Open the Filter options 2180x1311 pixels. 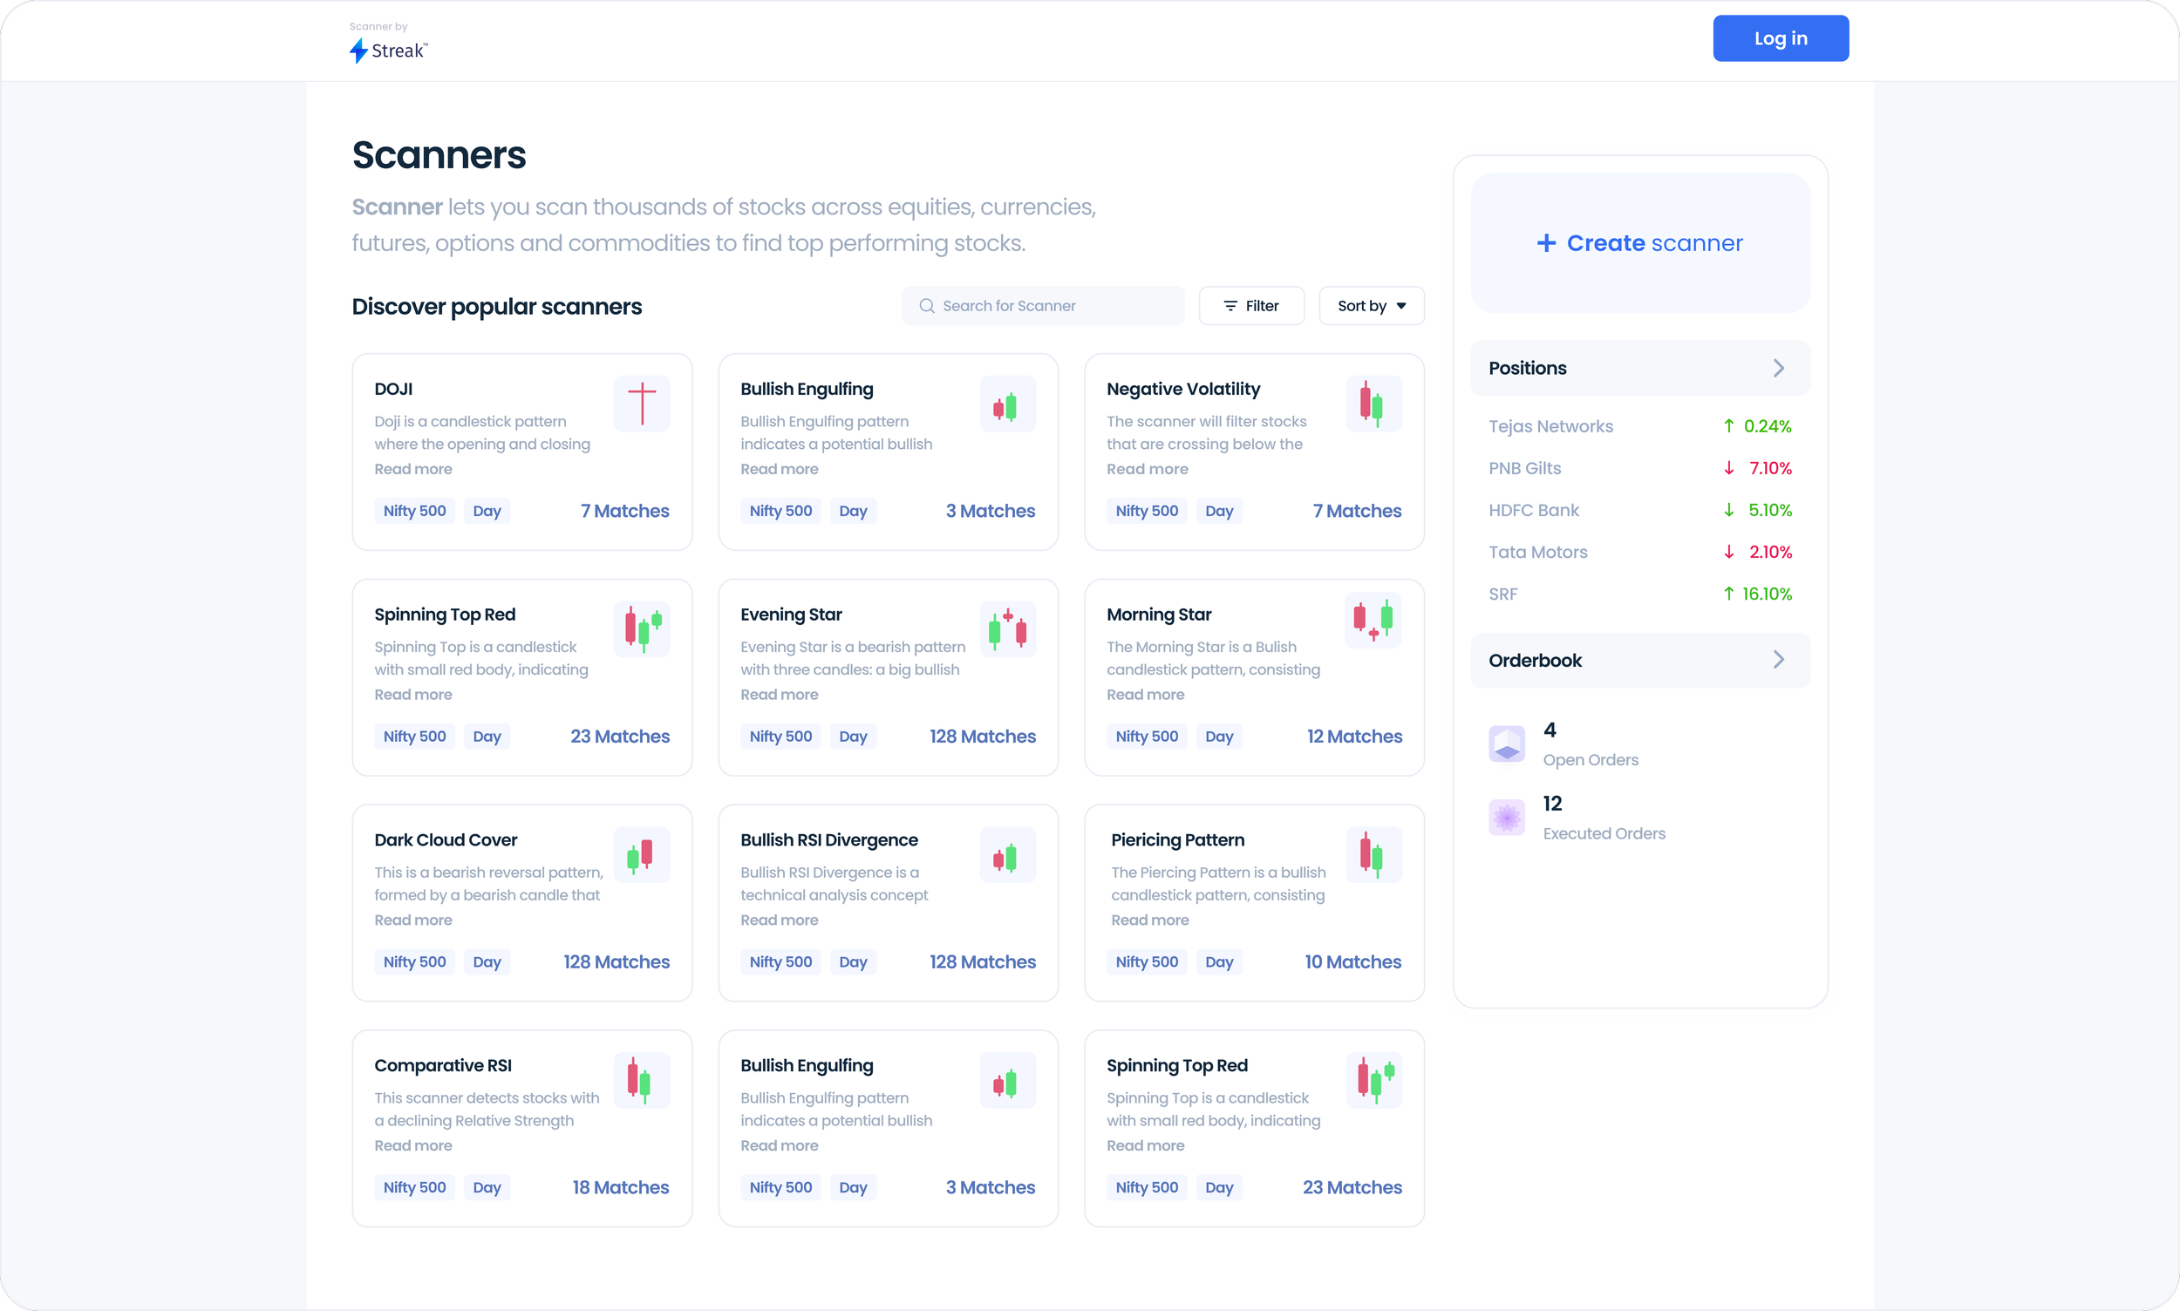1251,306
